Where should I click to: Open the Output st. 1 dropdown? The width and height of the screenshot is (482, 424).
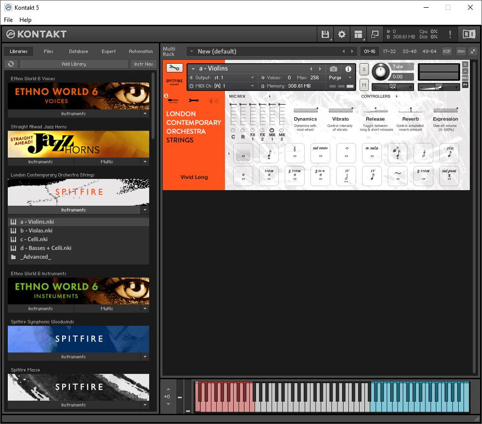point(252,78)
